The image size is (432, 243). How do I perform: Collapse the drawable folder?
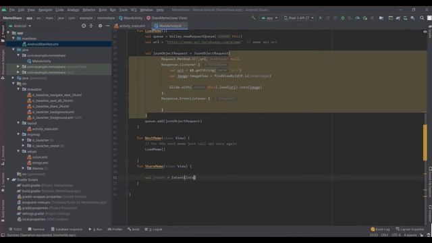[x=18, y=89]
